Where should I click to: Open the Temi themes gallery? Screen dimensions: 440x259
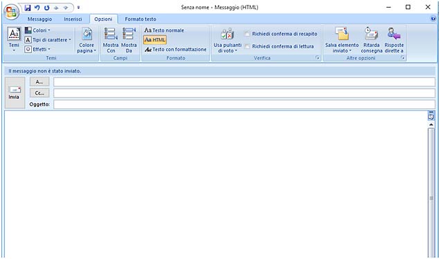coord(14,39)
